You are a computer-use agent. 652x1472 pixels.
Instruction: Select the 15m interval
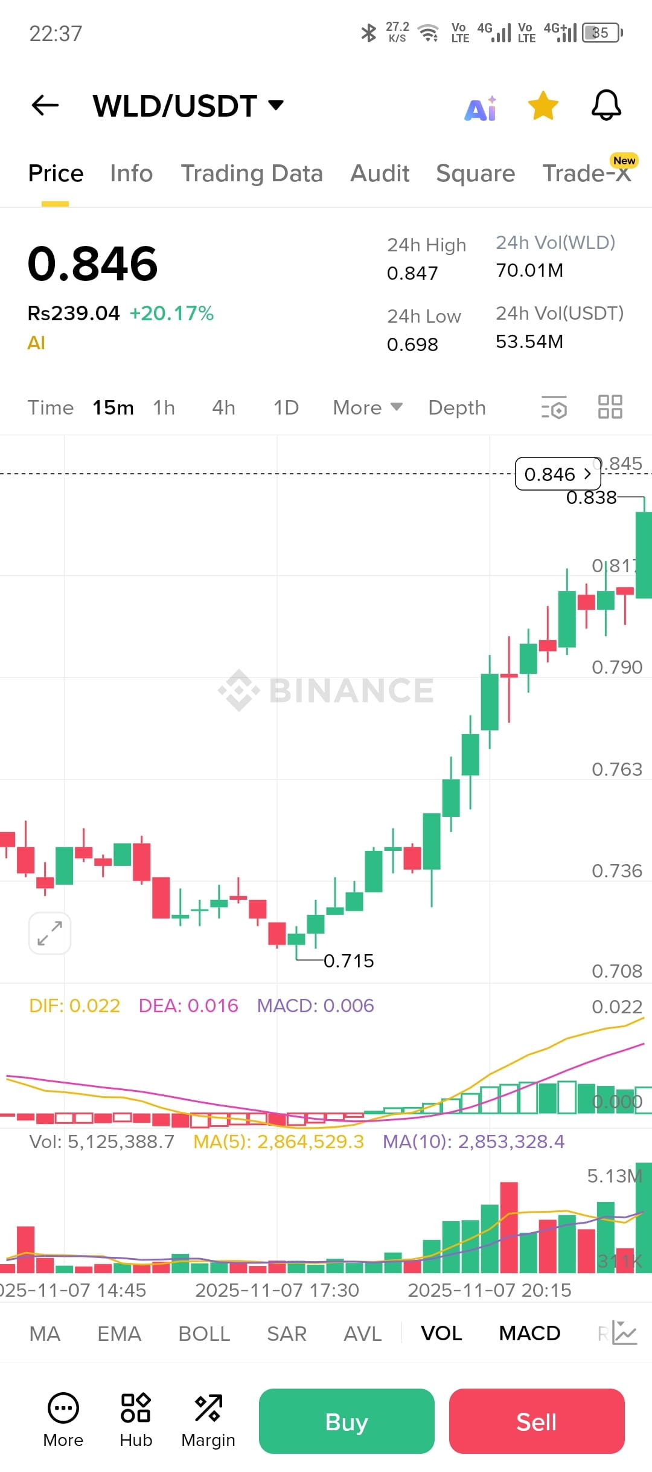[113, 408]
